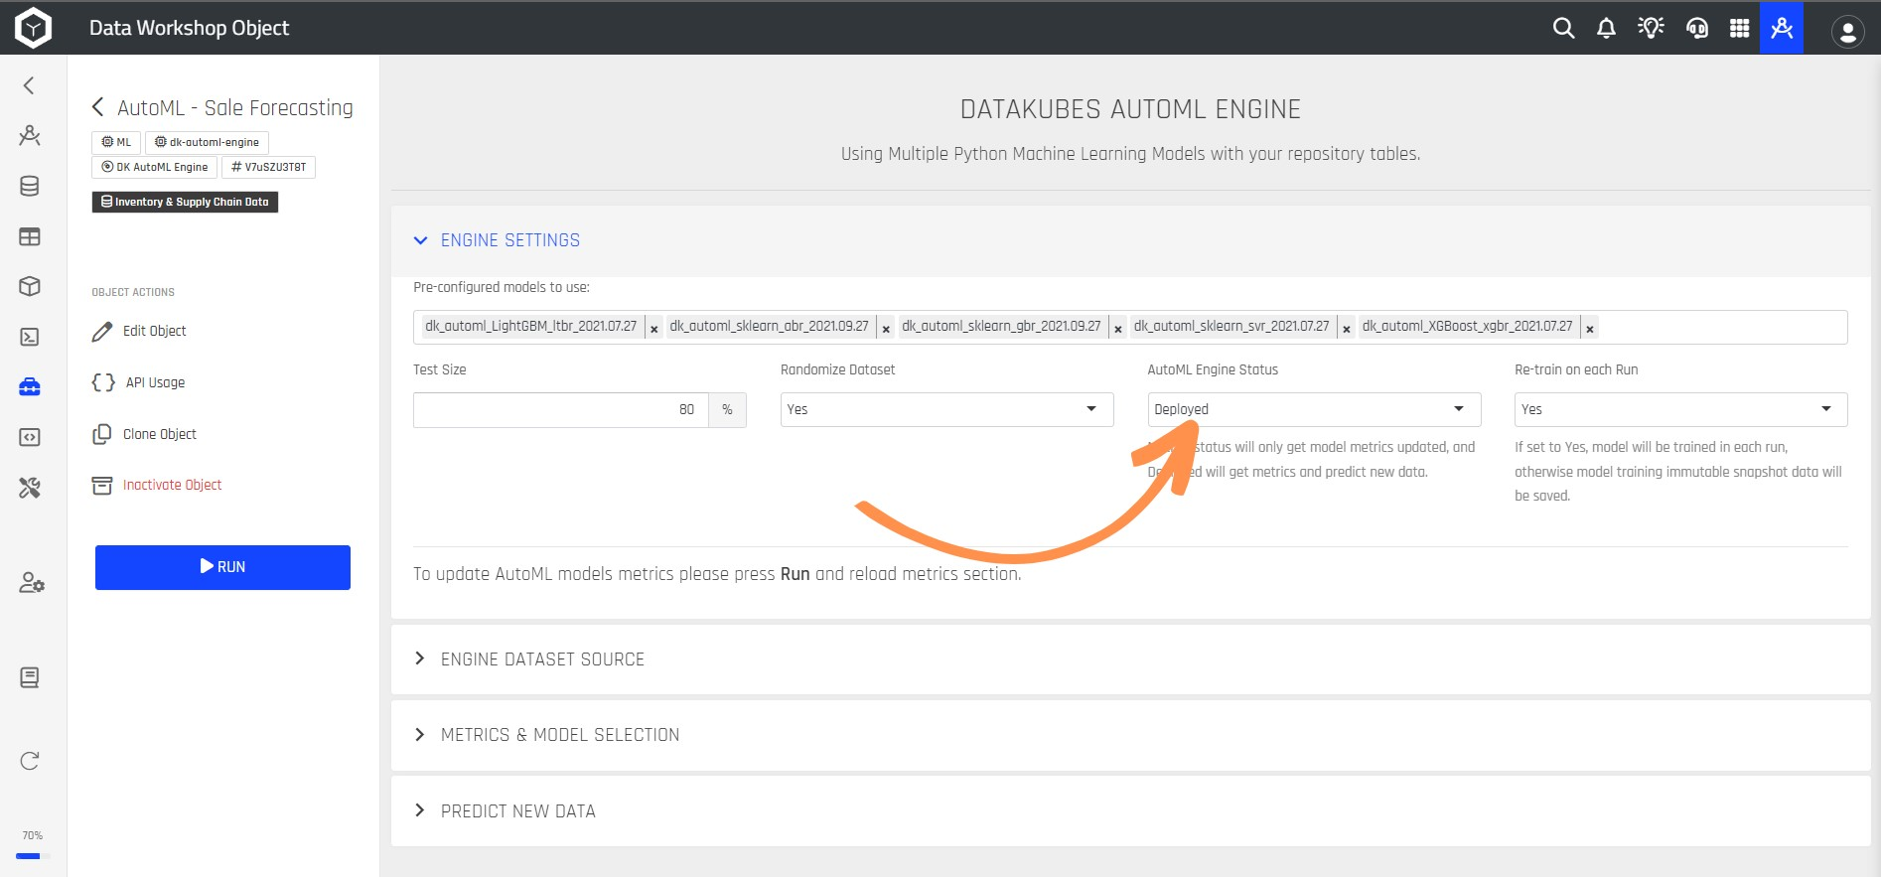Click the Inactivate Object archive icon
Screen dimensions: 1881x877
click(x=102, y=485)
